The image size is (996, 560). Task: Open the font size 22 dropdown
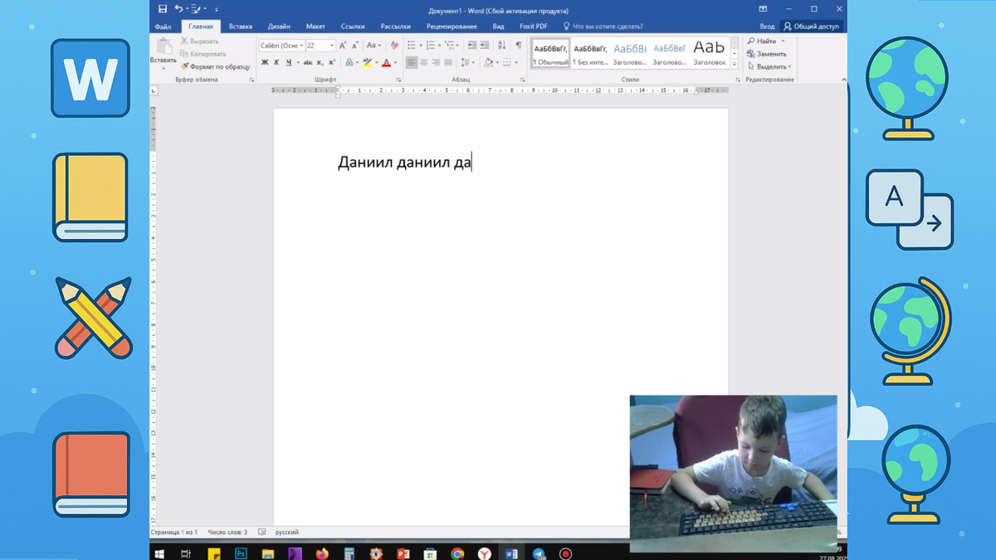coord(332,46)
